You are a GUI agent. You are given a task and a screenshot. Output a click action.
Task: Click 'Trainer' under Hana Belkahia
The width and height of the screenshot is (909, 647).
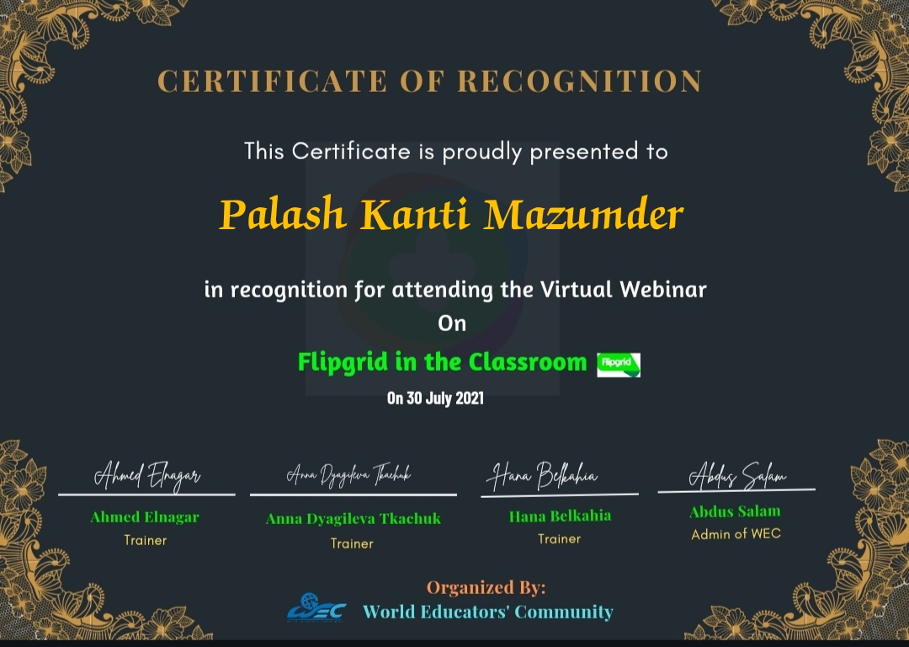pos(560,539)
